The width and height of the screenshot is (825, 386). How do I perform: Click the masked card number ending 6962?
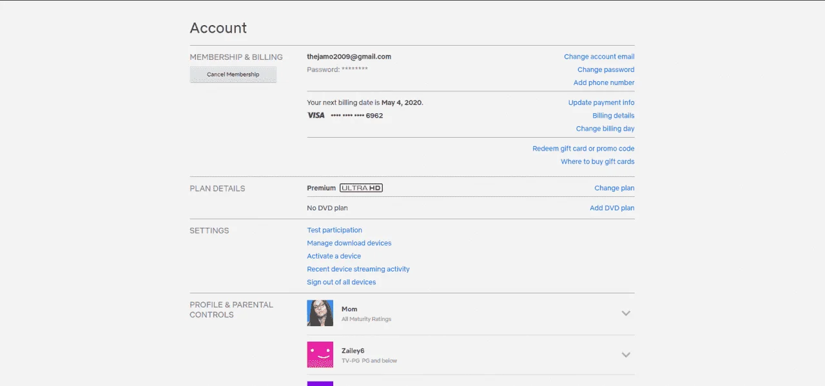pyautogui.click(x=356, y=116)
